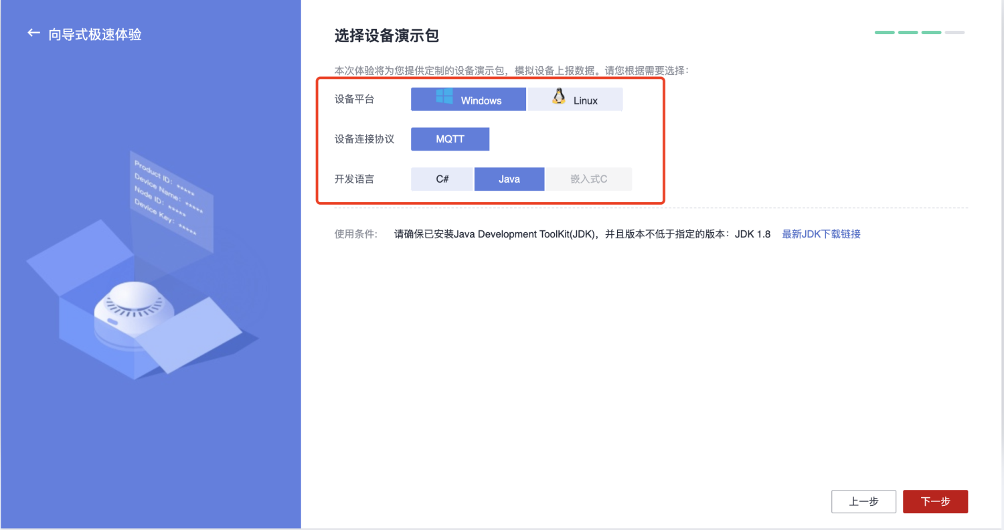Go back using the left arrow icon
The width and height of the screenshot is (1004, 530).
[x=33, y=33]
